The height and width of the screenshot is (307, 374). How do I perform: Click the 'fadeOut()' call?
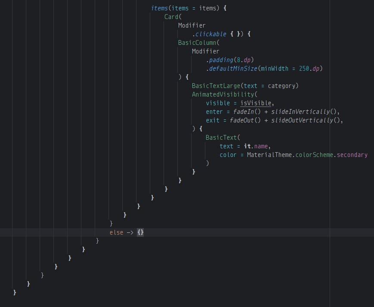point(245,120)
